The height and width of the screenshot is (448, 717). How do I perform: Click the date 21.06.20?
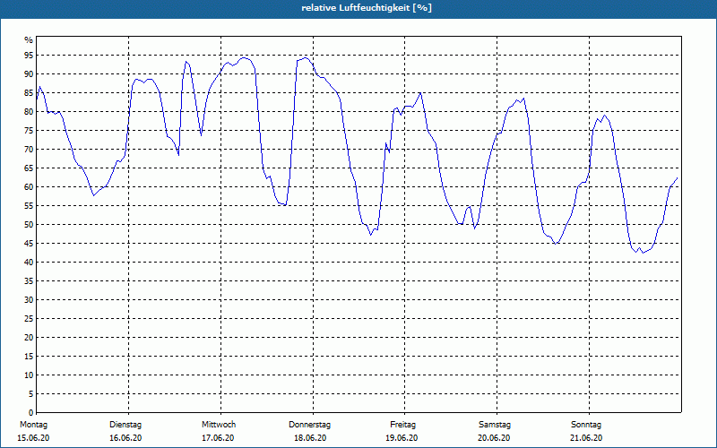[586, 438]
